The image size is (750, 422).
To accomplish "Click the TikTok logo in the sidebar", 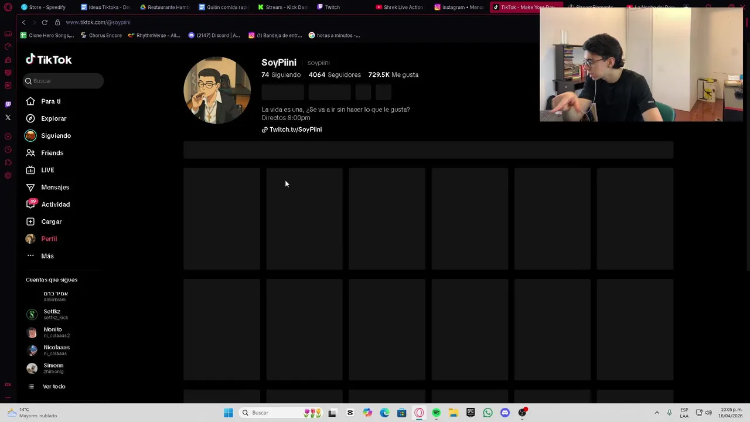I will [x=49, y=59].
